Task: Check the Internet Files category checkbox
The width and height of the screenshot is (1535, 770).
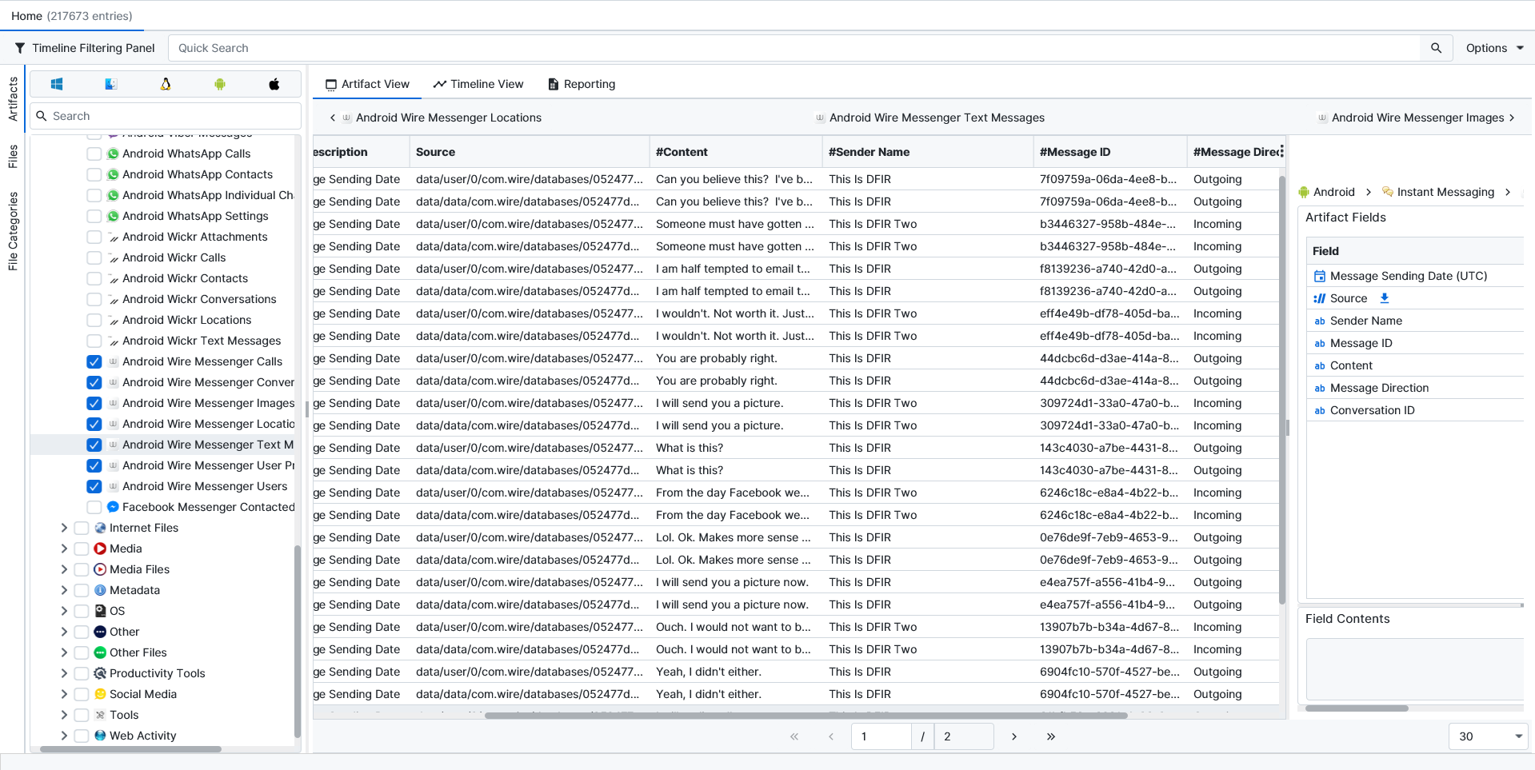Action: click(x=81, y=528)
